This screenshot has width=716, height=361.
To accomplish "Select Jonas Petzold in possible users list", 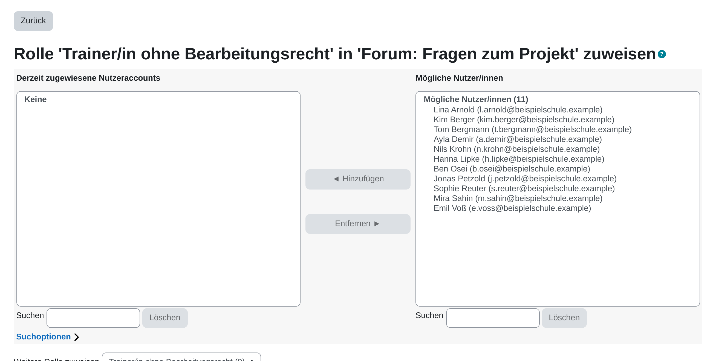I will [525, 179].
